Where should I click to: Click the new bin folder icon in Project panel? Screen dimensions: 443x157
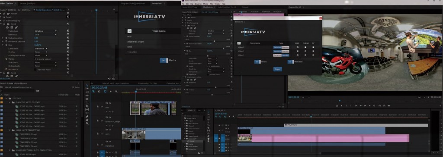coord(38,91)
